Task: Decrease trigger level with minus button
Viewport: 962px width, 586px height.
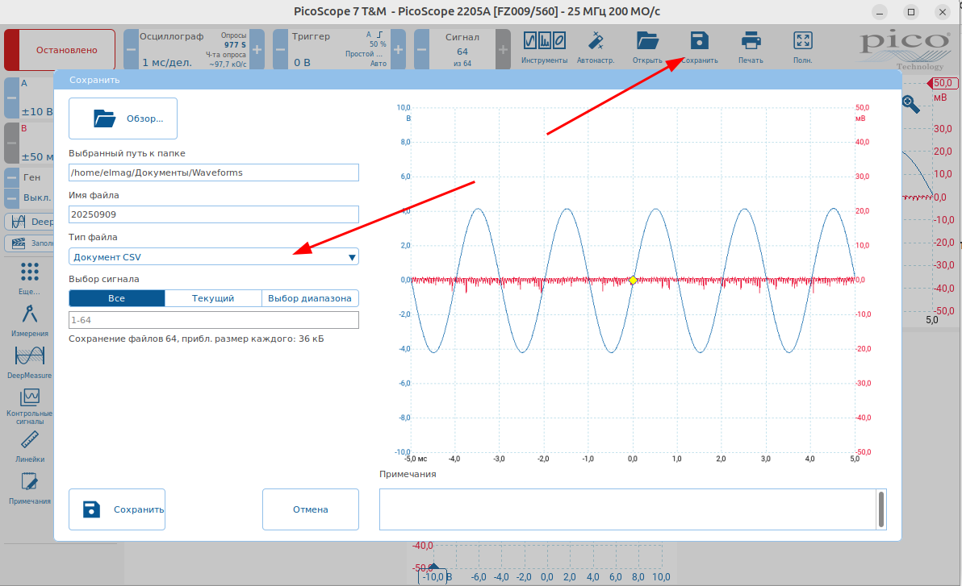Action: coord(280,50)
